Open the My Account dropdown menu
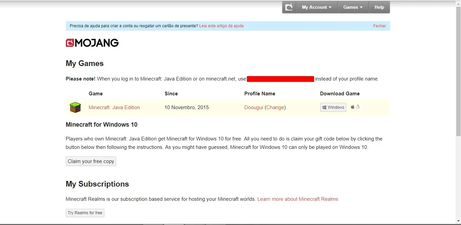This screenshot has width=461, height=225. tap(317, 7)
